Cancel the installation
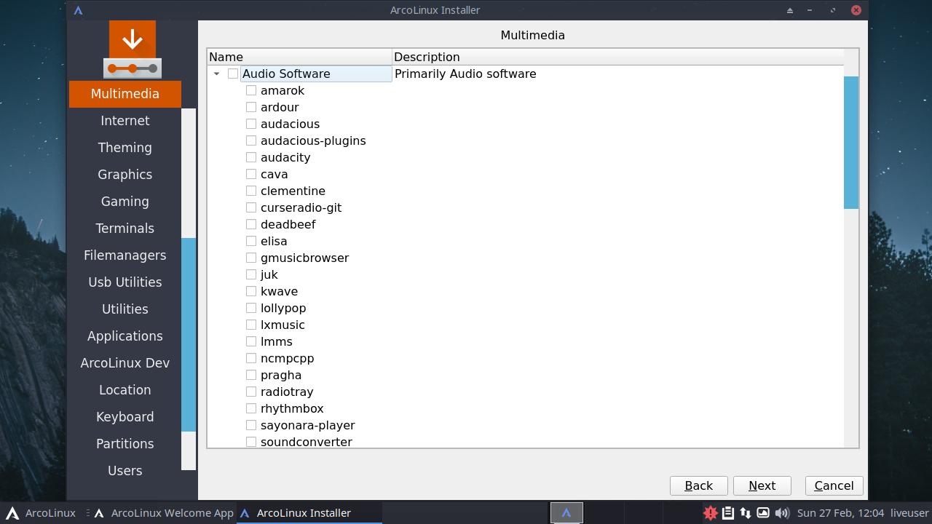932x524 pixels. (834, 485)
